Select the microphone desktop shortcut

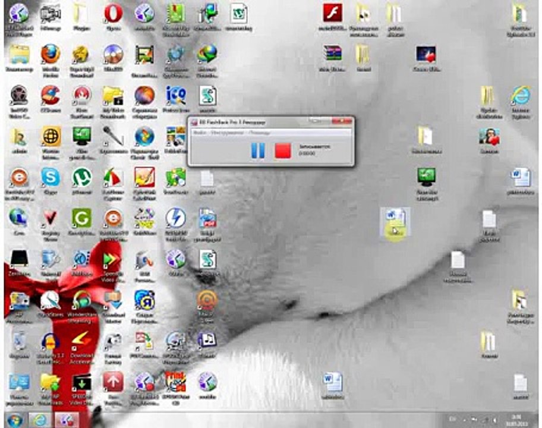pyautogui.click(x=113, y=136)
